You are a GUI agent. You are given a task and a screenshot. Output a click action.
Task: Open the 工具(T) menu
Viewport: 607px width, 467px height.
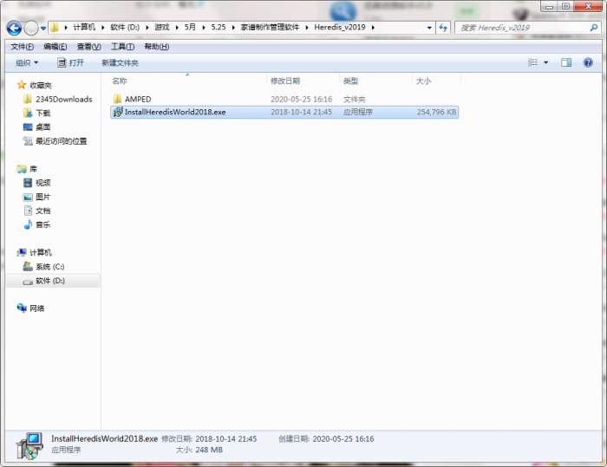[123, 47]
